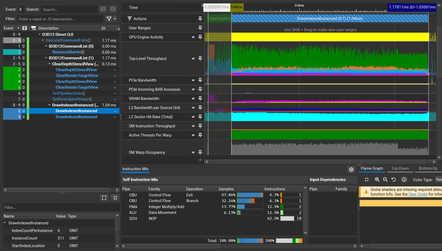Image resolution: width=442 pixels, height=251 pixels.
Task: Switch to the Bottom-Up tab
Action: coord(428,168)
